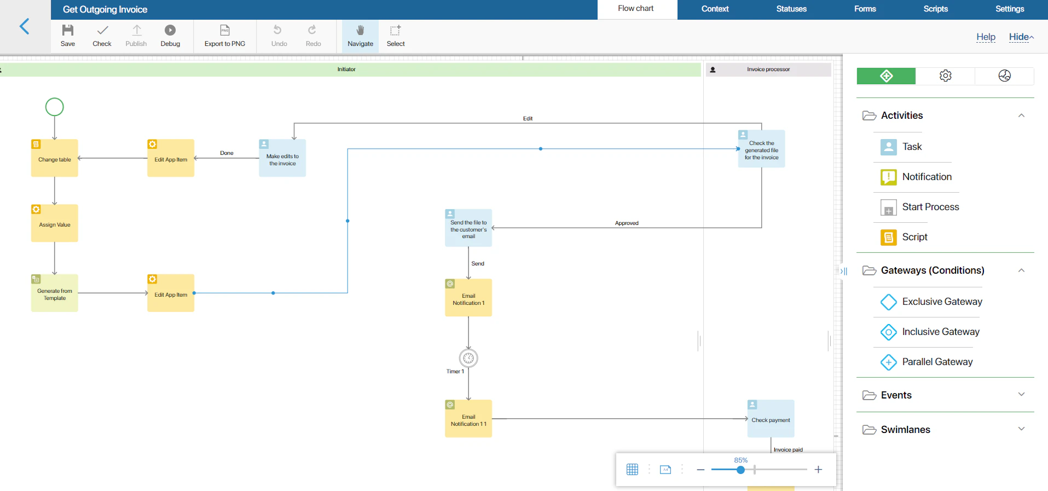Select the Check the generated file task
This screenshot has height=491, width=1048.
[761, 149]
